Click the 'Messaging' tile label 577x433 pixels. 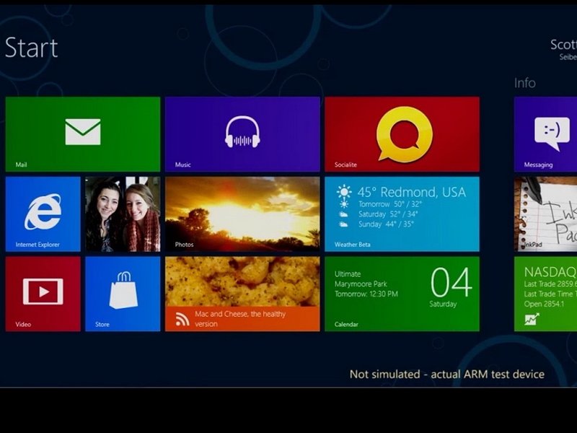(x=538, y=165)
